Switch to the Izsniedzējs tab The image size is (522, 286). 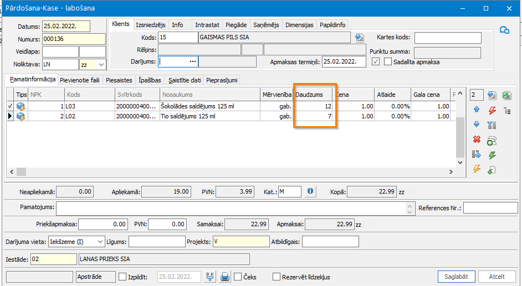click(x=151, y=25)
